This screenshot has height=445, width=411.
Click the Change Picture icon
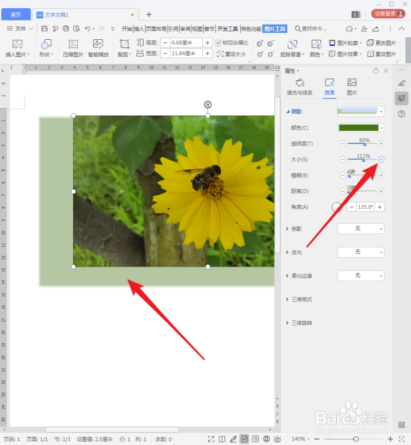point(370,43)
